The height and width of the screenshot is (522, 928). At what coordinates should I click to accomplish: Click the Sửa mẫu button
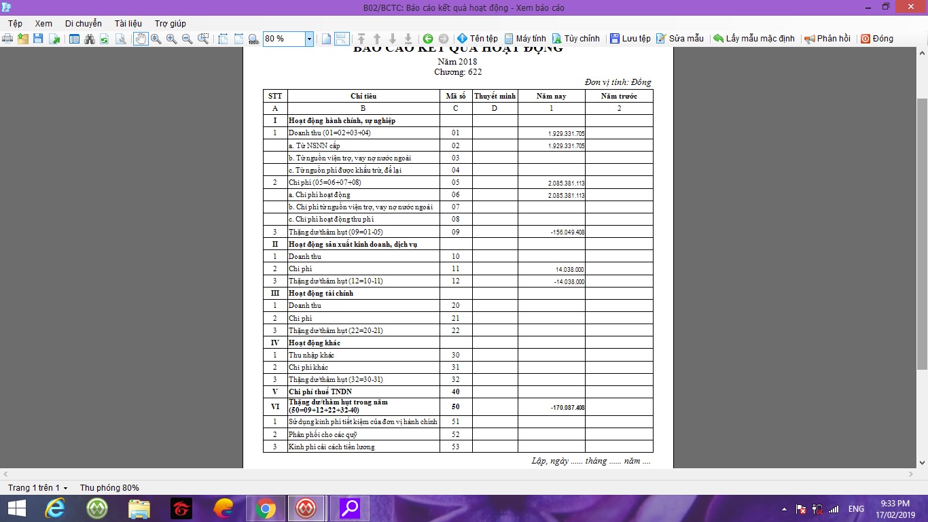click(680, 39)
